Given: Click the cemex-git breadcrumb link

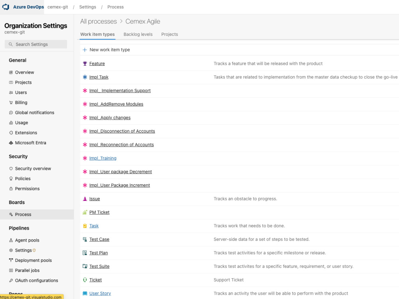Looking at the screenshot, I should point(58,7).
